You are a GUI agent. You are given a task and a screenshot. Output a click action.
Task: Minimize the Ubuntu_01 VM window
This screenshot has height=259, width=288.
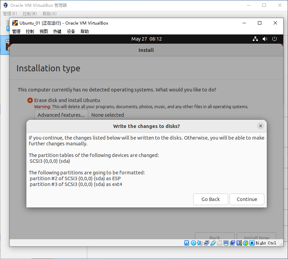click(x=244, y=23)
